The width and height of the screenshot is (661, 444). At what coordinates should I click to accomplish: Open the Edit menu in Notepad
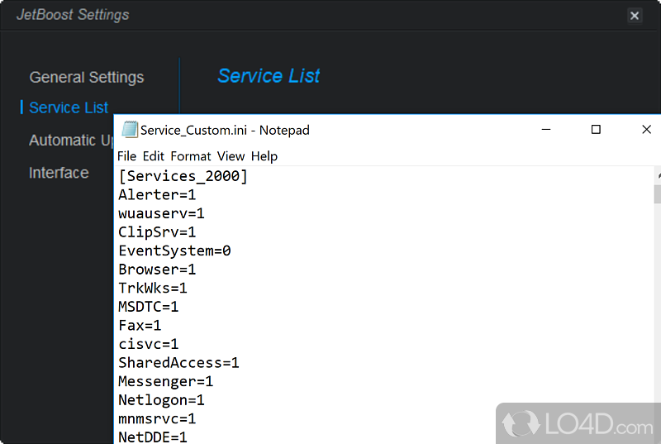[153, 156]
